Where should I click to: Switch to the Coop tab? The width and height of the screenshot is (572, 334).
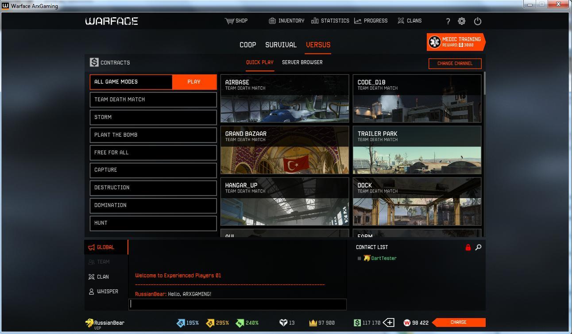click(247, 45)
